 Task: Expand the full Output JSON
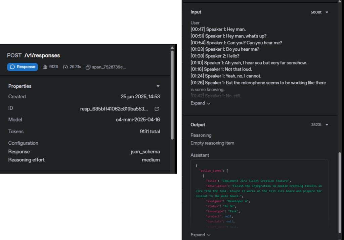click(201, 235)
